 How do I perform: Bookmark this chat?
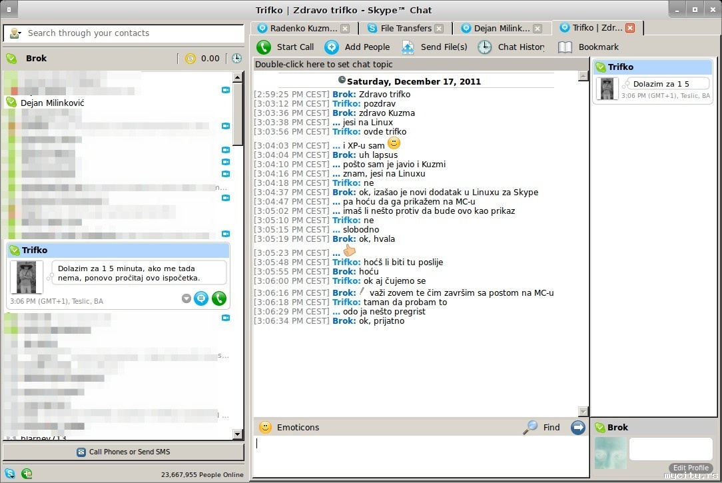pyautogui.click(x=589, y=47)
